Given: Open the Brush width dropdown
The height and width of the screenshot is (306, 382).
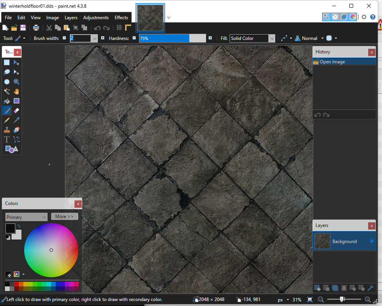Looking at the screenshot, I should (94, 38).
